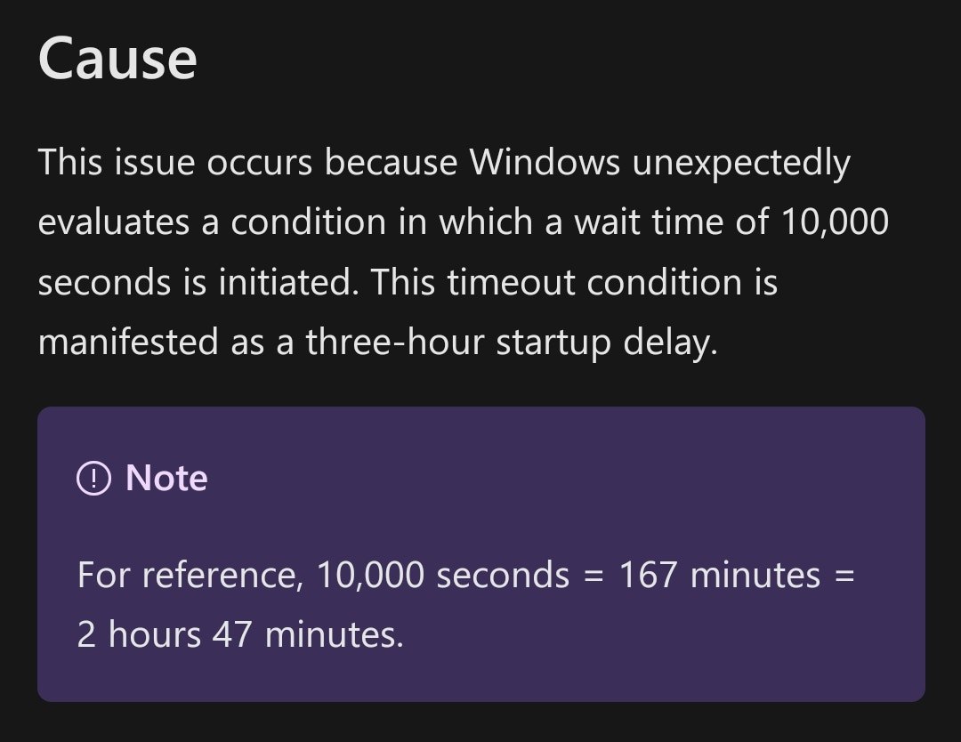The height and width of the screenshot is (742, 961).
Task: Click the word "evaluates" in the paragraph
Action: (x=113, y=222)
